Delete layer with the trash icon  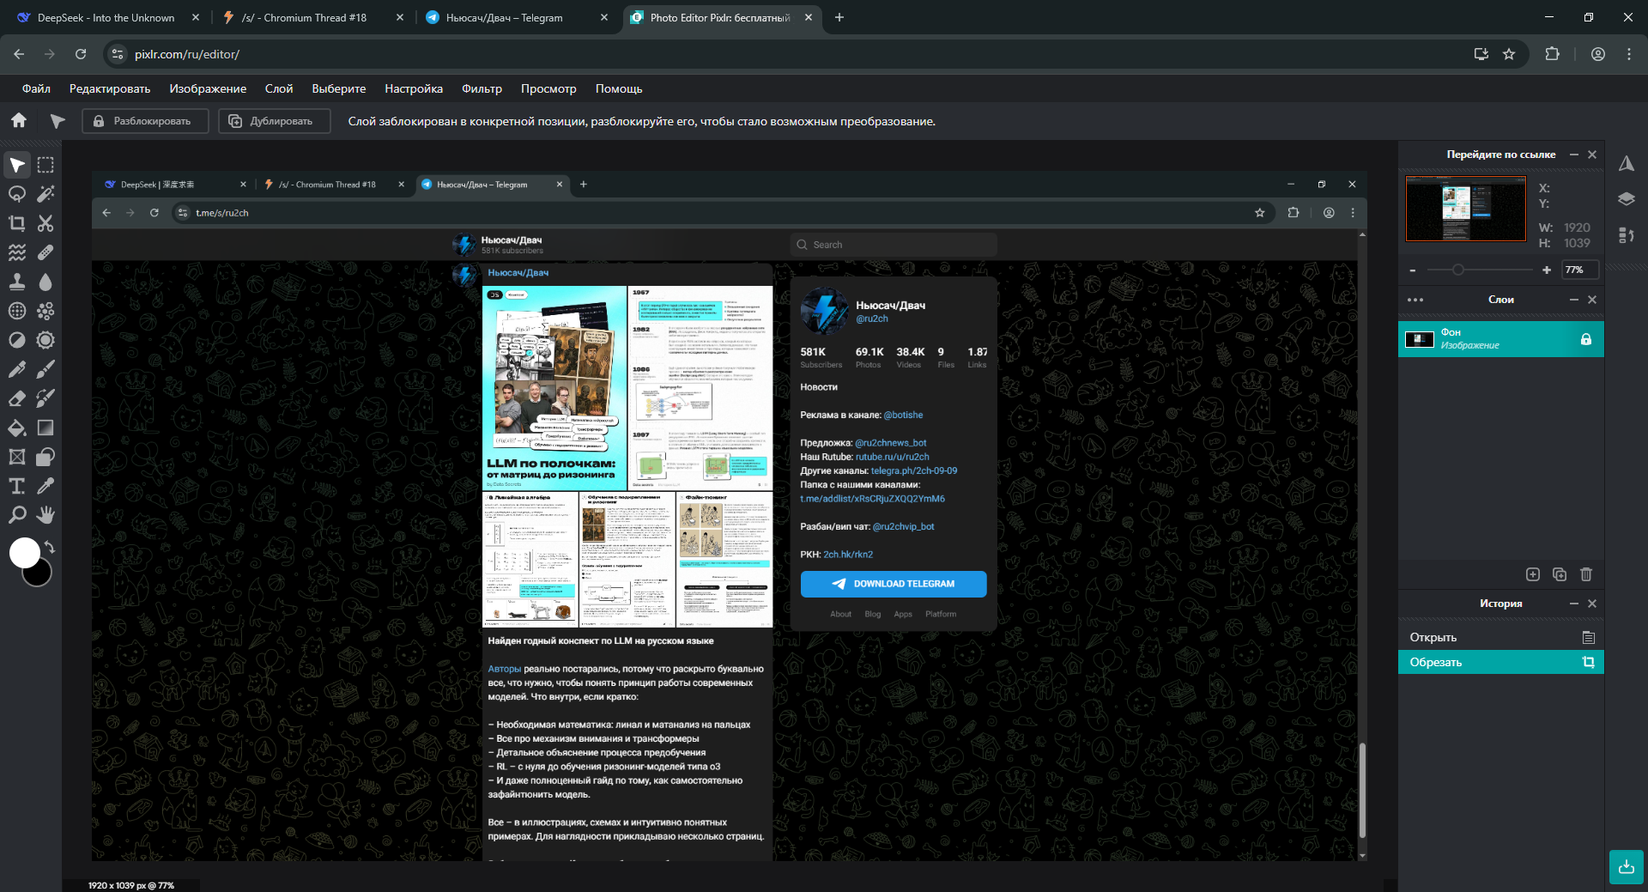1586,574
